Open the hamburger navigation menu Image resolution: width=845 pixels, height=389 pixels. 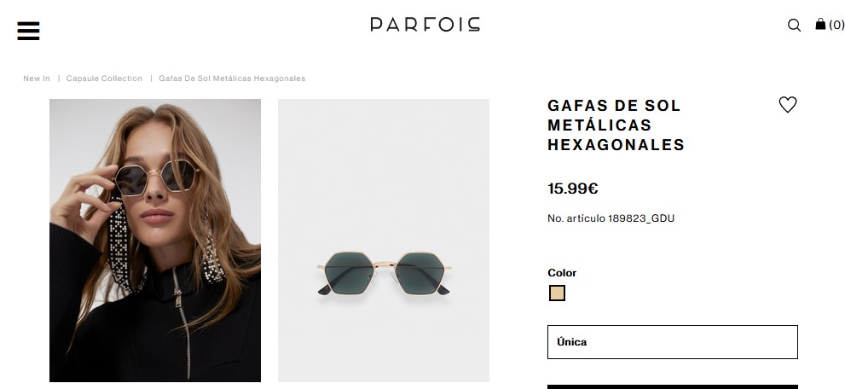tap(28, 31)
